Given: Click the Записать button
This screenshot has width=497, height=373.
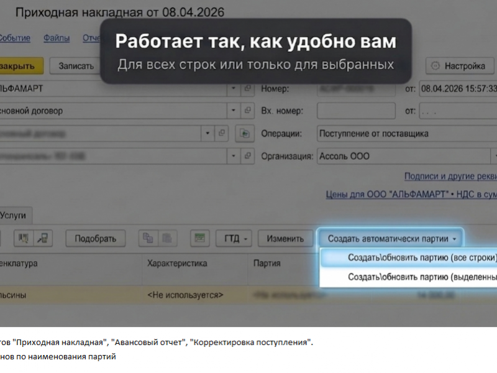Looking at the screenshot, I should (x=76, y=66).
